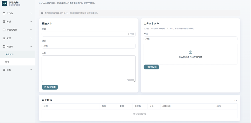Image resolution: width=251 pixels, height=123 pixels.
Task: Select the 分析 menu label
Action: [x=9, y=22]
